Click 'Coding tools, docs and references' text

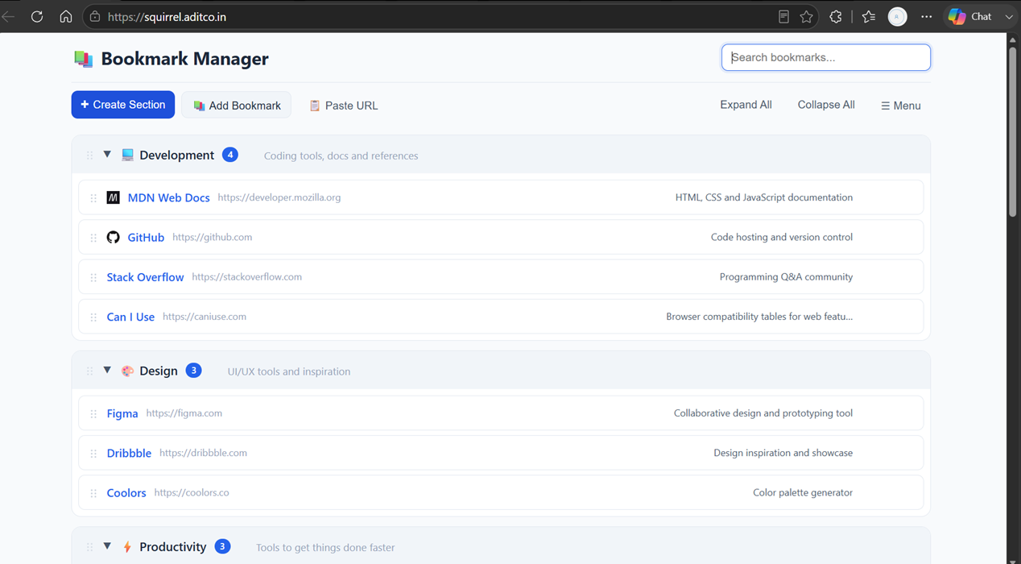(x=341, y=156)
